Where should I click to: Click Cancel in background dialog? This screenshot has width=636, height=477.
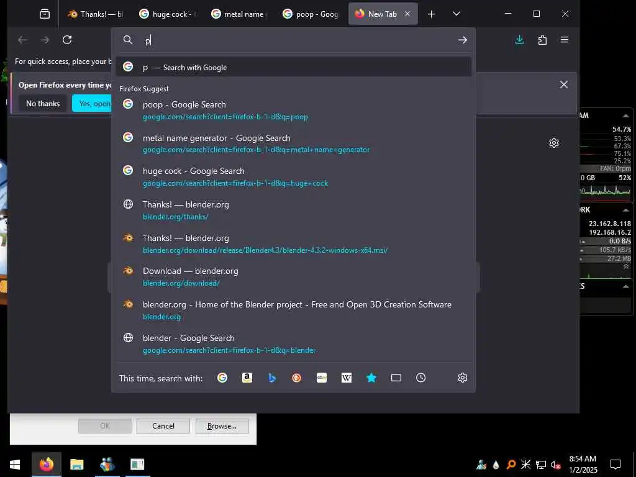click(163, 426)
